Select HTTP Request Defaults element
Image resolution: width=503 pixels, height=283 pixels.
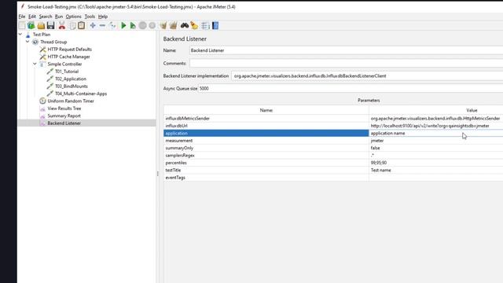69,49
